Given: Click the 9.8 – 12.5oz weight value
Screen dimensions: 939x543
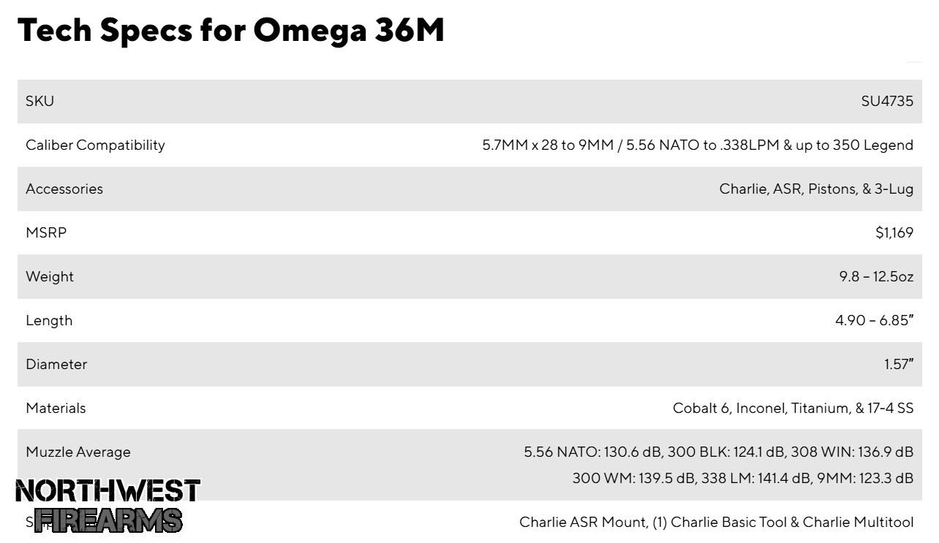Looking at the screenshot, I should (876, 276).
